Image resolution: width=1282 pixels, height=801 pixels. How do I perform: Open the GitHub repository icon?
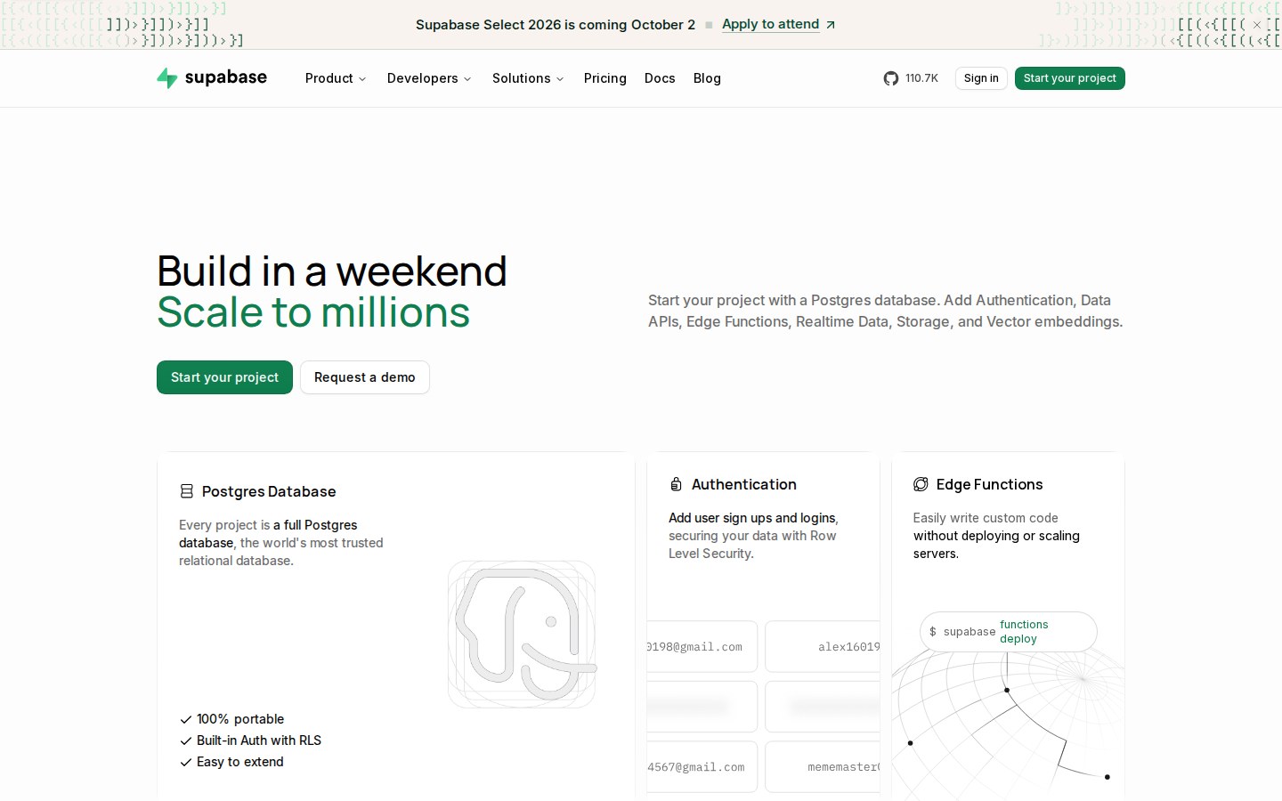[x=891, y=78]
